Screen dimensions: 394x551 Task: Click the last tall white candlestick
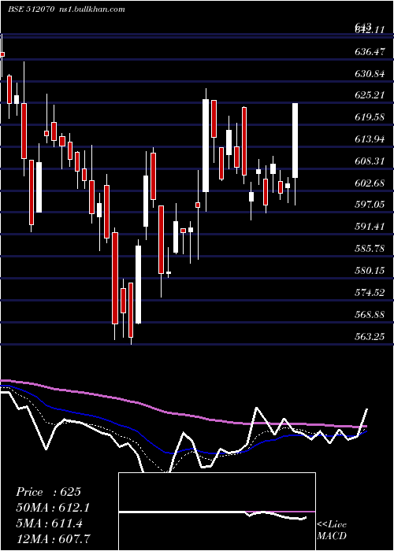pos(295,141)
